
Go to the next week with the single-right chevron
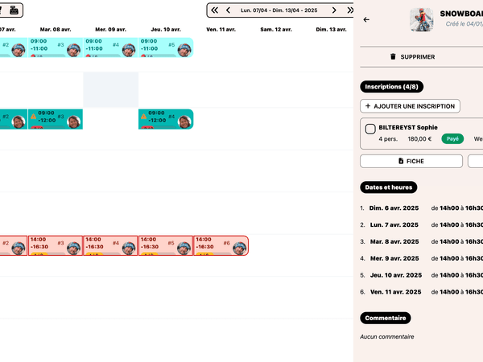tap(336, 10)
